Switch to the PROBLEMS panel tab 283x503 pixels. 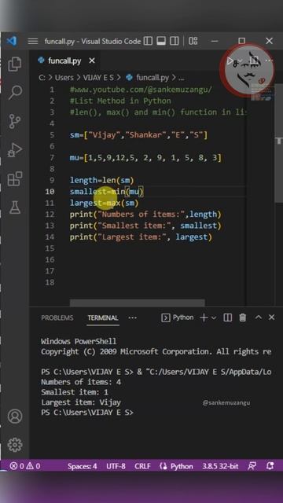click(57, 318)
